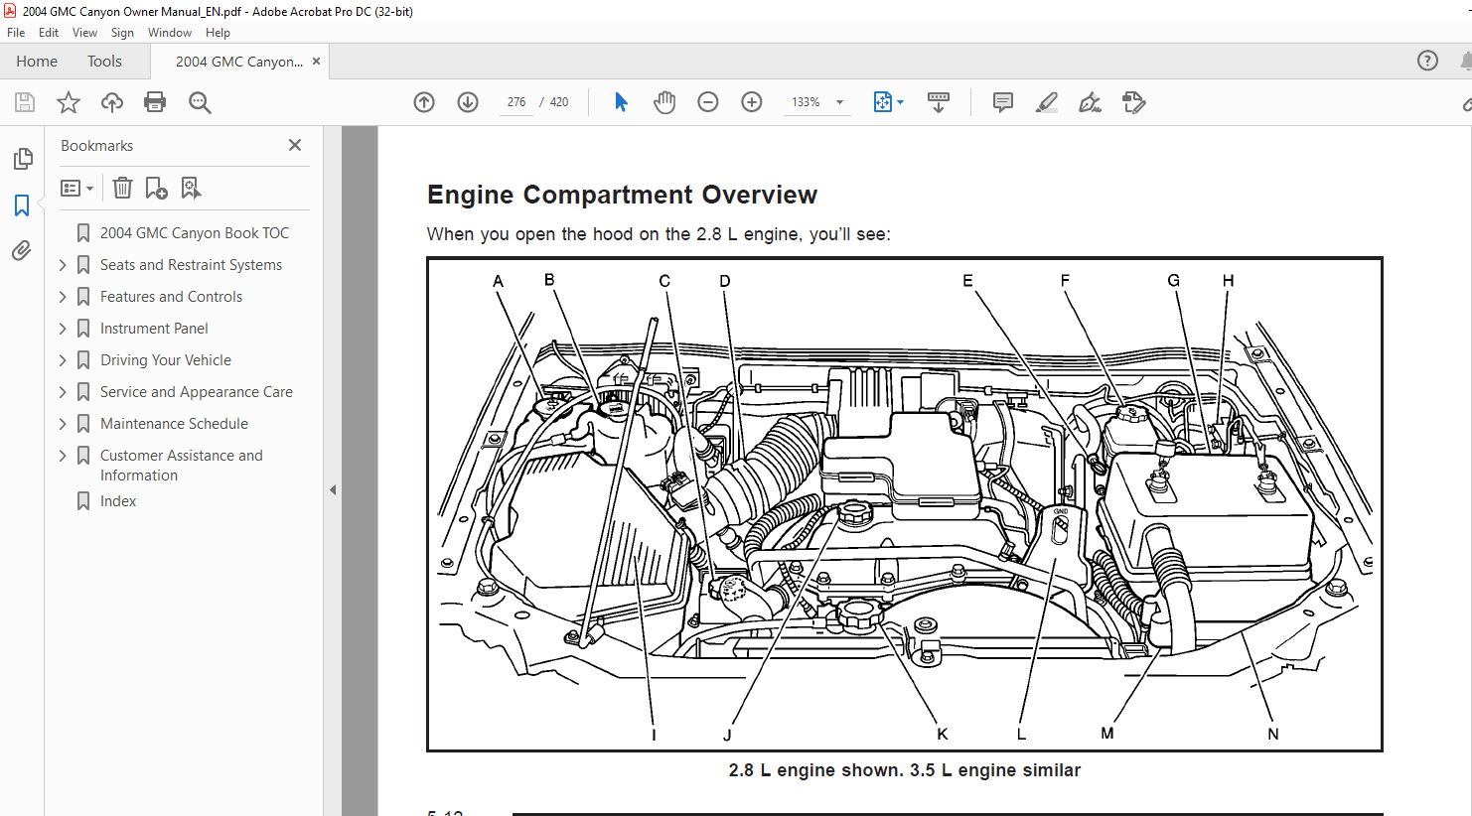Open the Page Thumbnails panel

pyautogui.click(x=22, y=159)
